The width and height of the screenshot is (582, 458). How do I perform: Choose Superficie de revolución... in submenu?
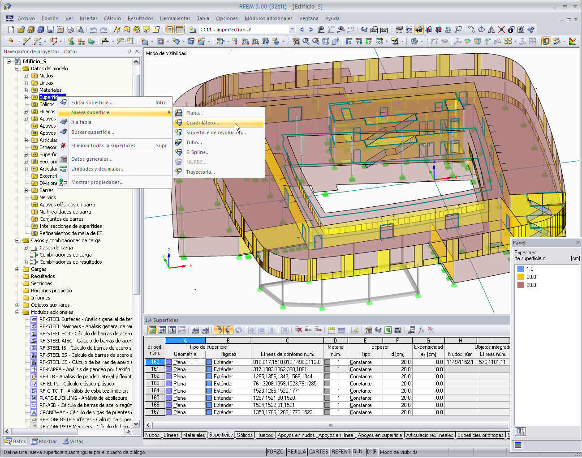pyautogui.click(x=219, y=133)
